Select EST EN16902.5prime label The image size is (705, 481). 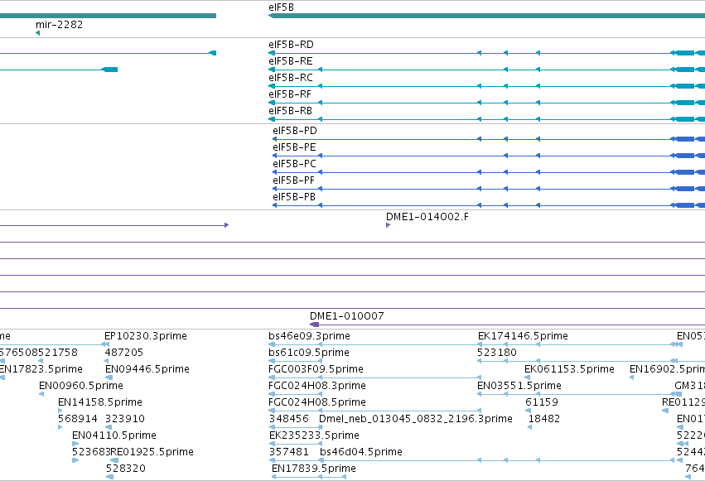tap(667, 369)
